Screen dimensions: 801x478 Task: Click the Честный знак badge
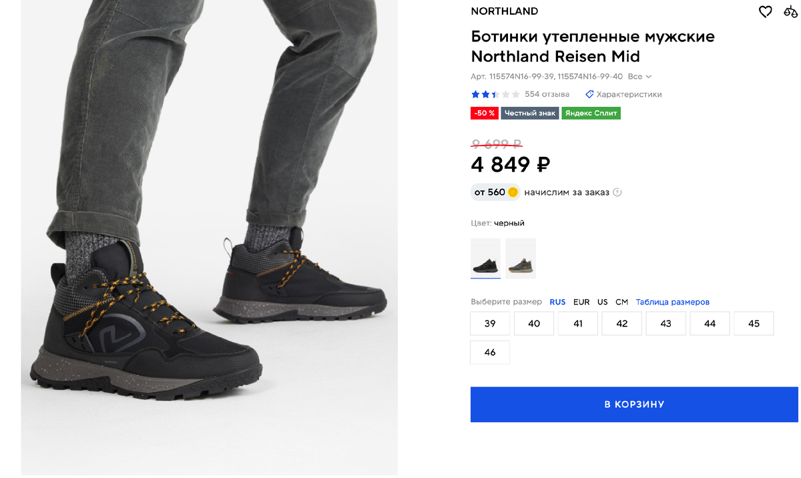[x=530, y=113]
